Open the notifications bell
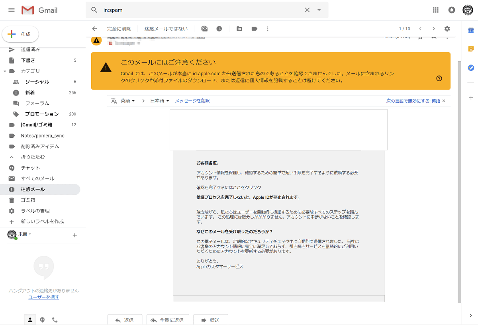Screen dimensions: 478x325 pos(452,10)
